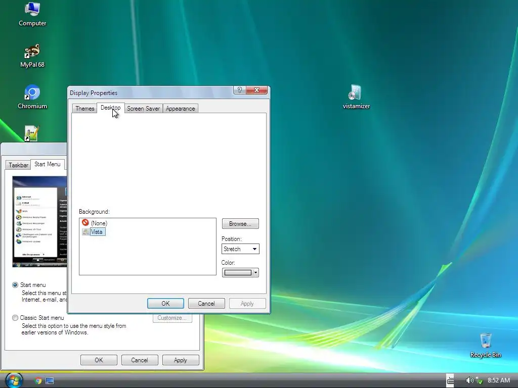
Task: Switch to the Appearance tab
Action: (181, 109)
